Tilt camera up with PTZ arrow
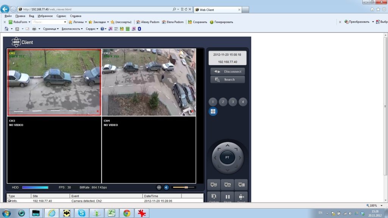 click(227, 145)
